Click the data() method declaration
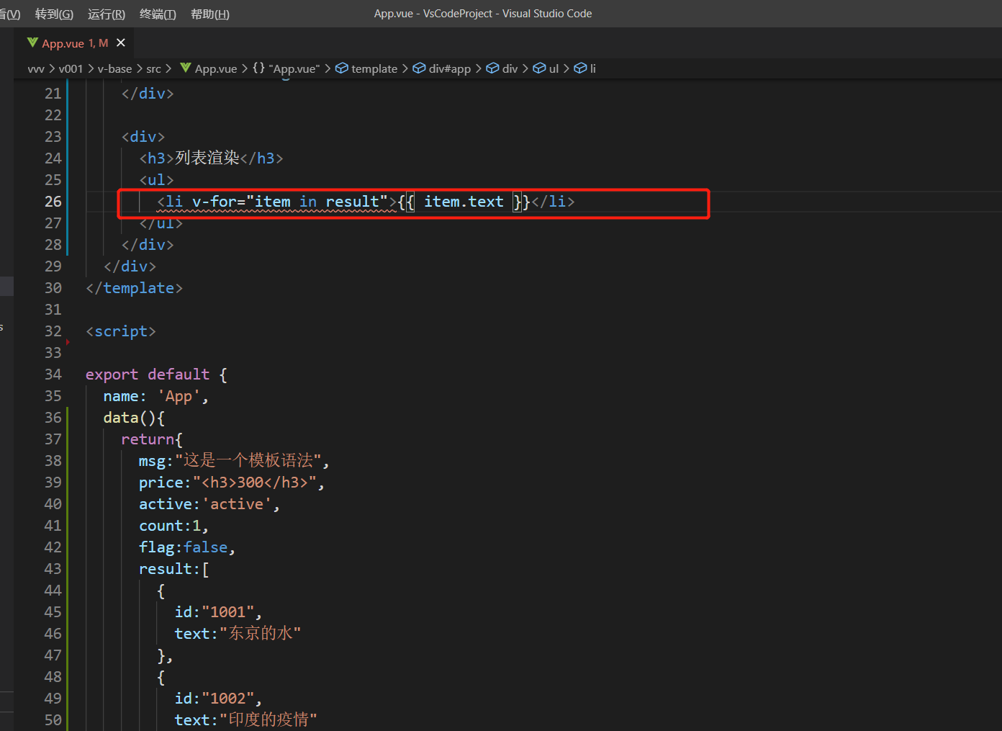Screen dimensions: 1002x731 pyautogui.click(x=134, y=418)
